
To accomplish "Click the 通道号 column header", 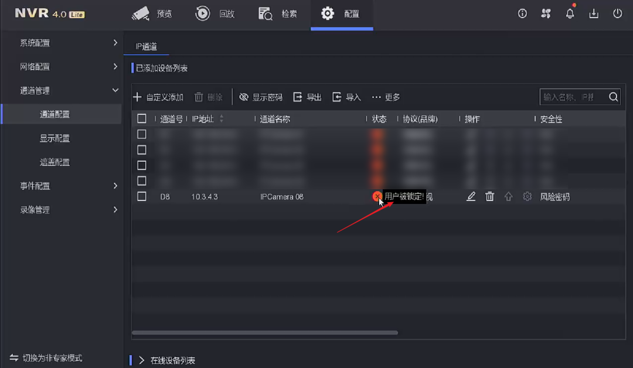I will (171, 119).
